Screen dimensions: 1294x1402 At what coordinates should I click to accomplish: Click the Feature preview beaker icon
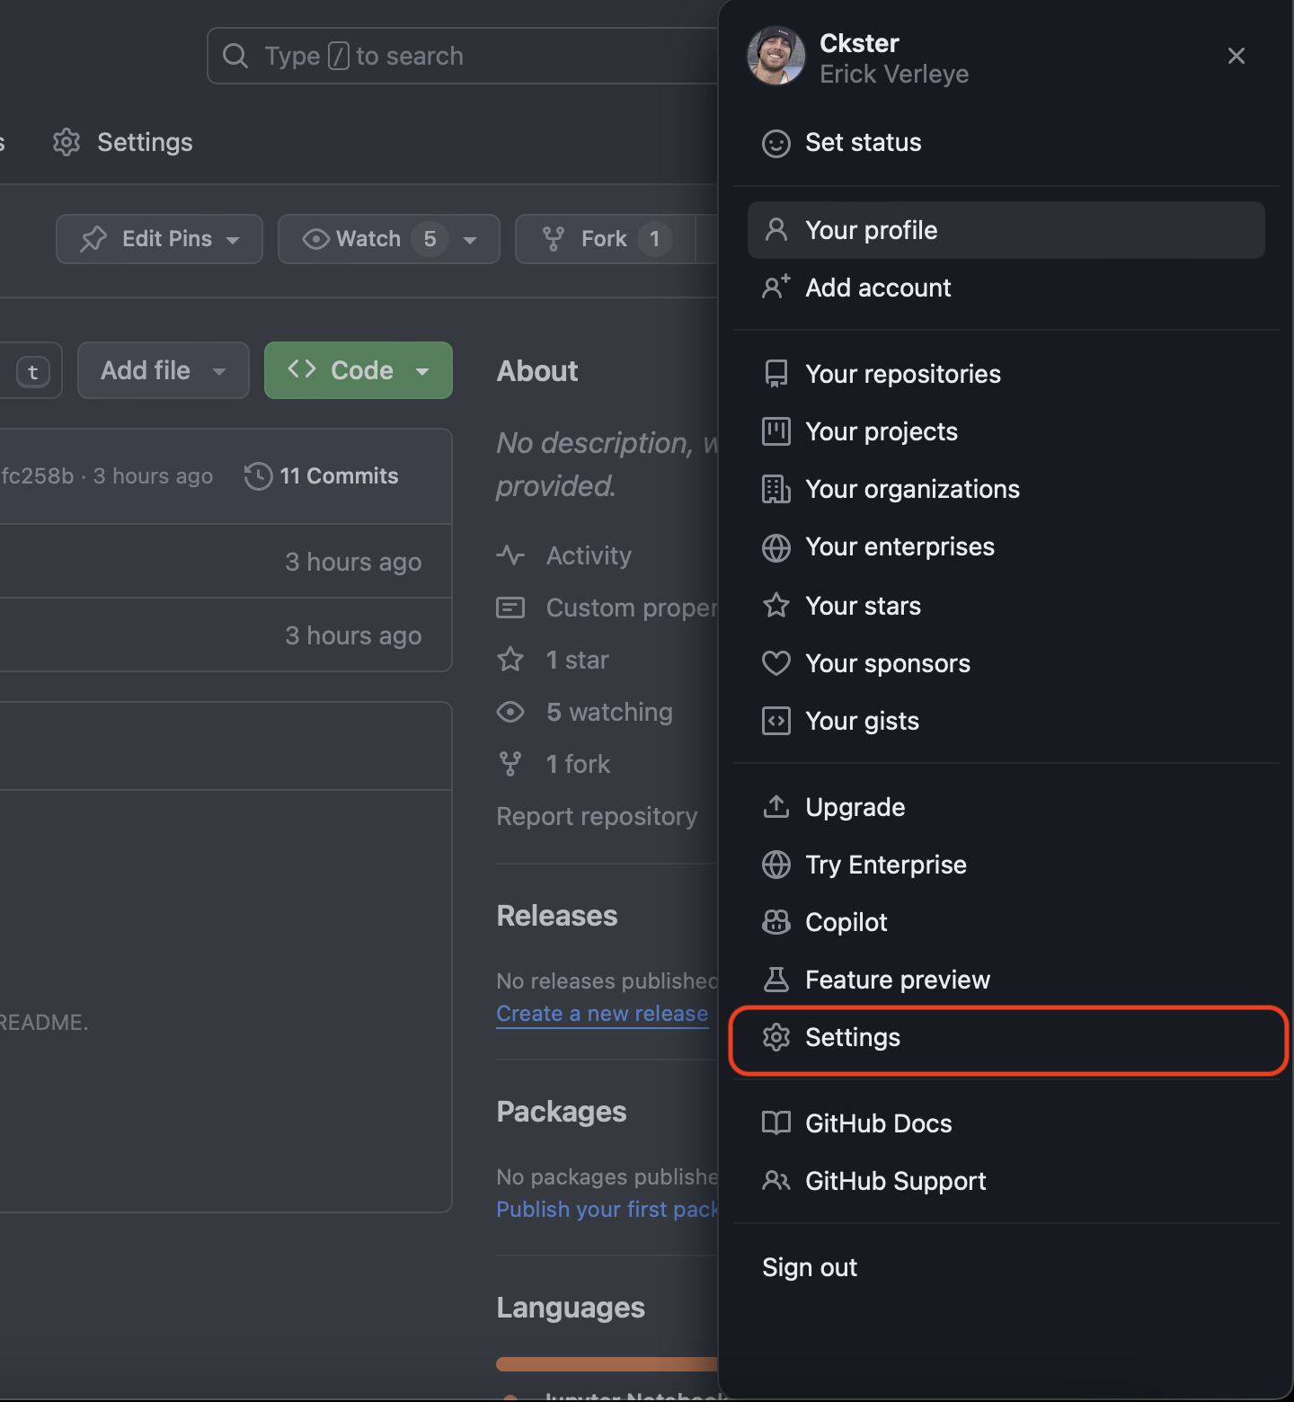[776, 980]
